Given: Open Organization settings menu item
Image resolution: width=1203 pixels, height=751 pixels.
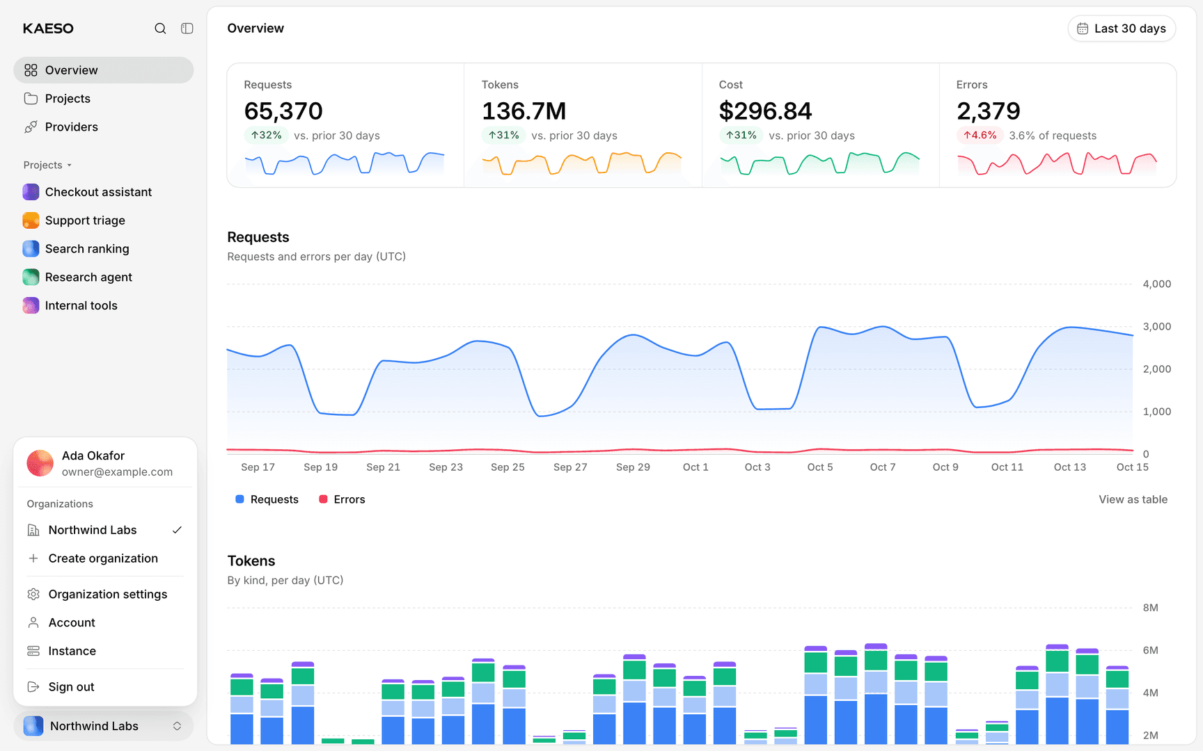Looking at the screenshot, I should [105, 595].
